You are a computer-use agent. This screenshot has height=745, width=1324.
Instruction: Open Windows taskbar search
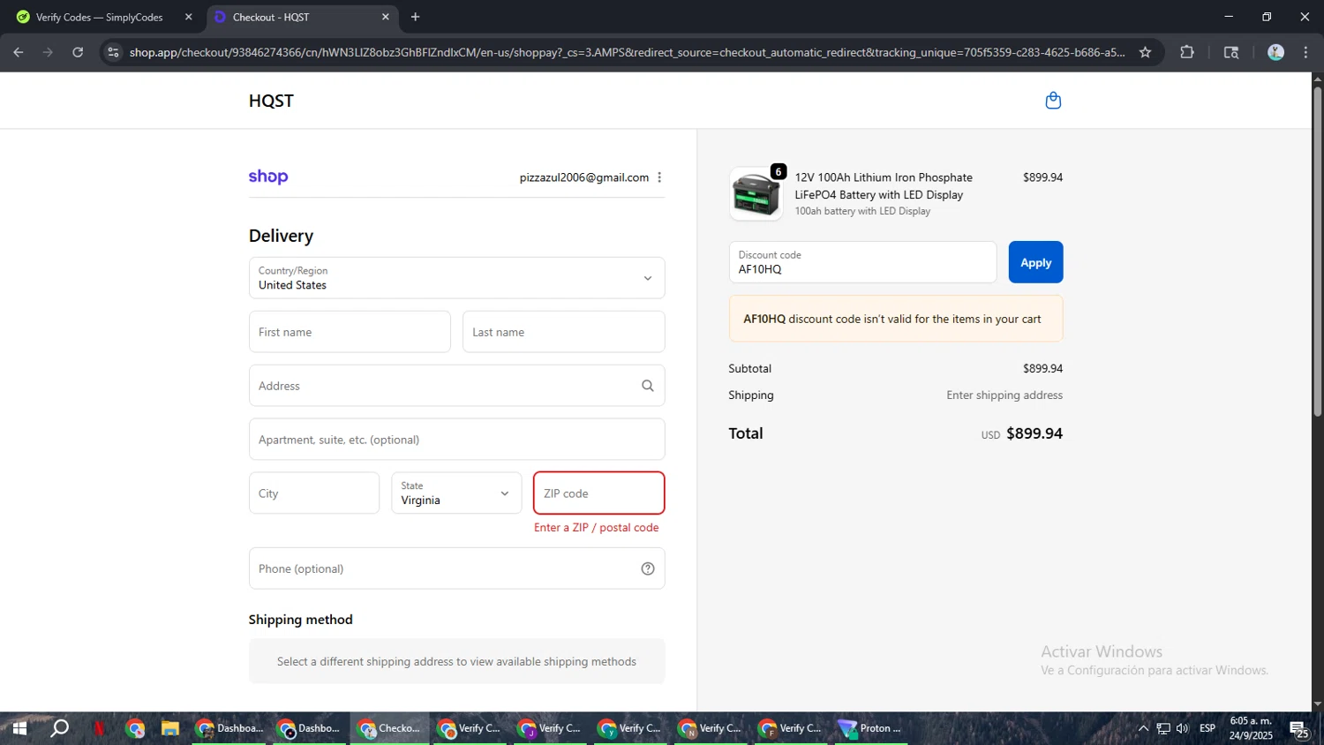(x=59, y=728)
